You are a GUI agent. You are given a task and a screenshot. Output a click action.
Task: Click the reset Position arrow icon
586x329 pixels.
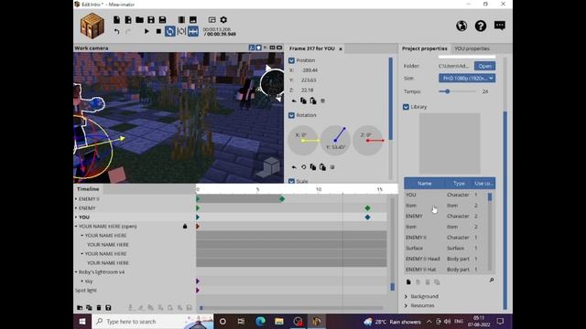coord(294,101)
